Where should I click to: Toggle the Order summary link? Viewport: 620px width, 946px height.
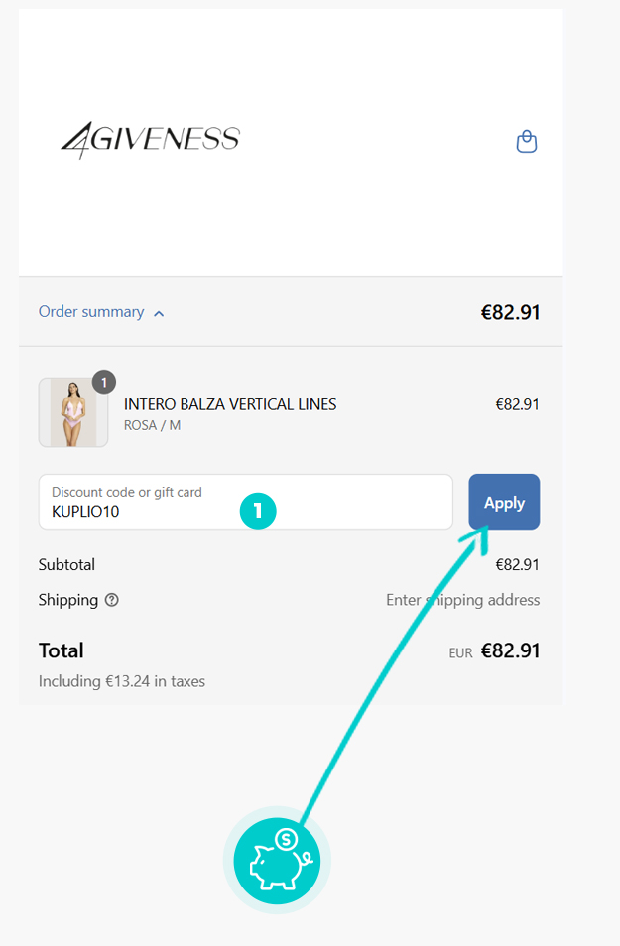(91, 312)
